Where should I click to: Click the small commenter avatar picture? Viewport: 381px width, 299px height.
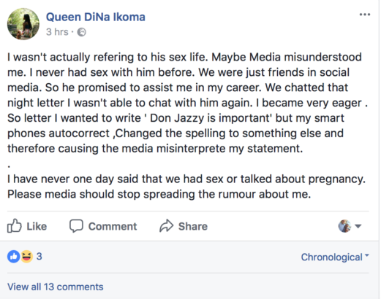pos(344,226)
